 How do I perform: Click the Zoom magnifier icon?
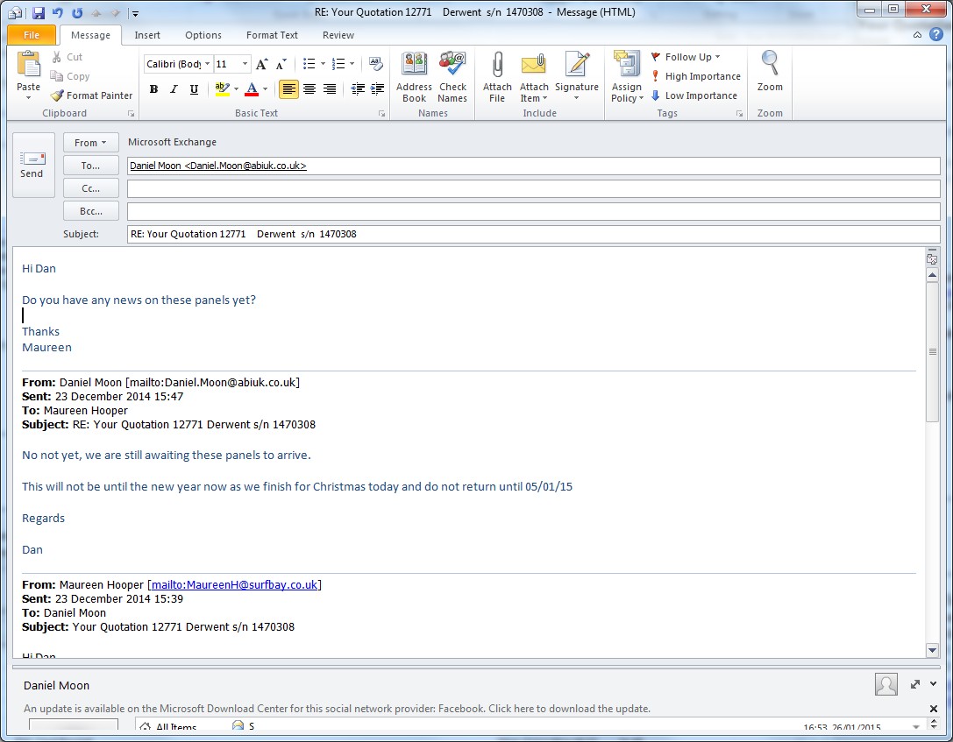point(770,65)
